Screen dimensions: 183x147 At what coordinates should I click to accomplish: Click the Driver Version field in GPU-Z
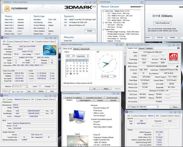coord(159,91)
